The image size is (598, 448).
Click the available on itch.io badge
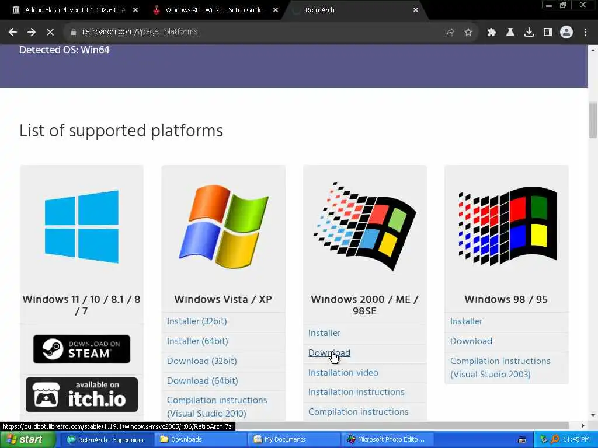pos(82,395)
